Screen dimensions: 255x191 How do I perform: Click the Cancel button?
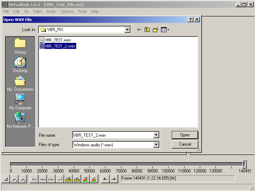pos(185,144)
